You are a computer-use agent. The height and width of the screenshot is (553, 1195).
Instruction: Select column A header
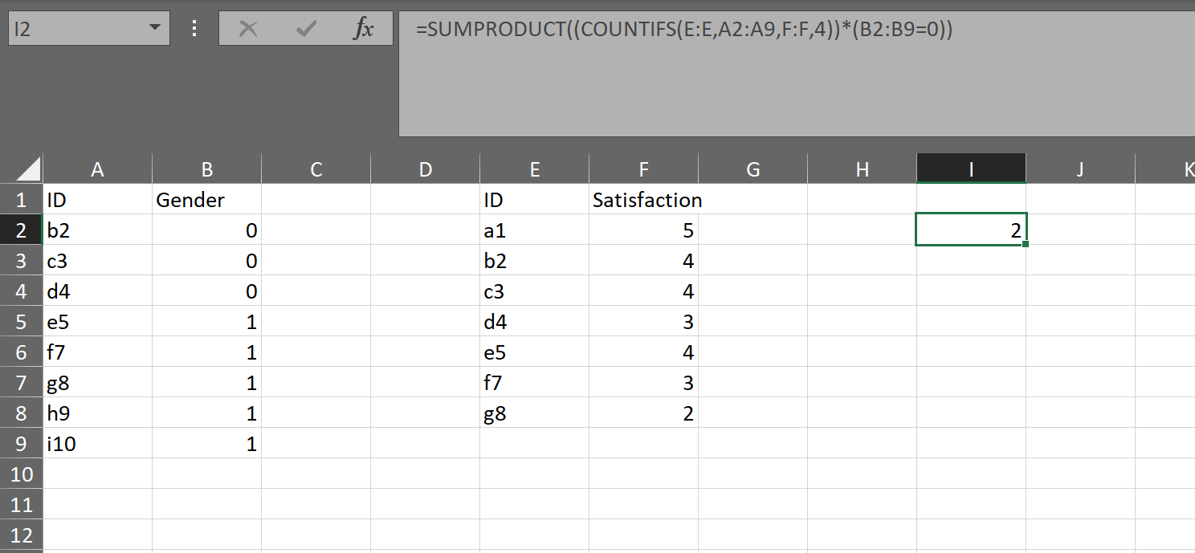coord(97,169)
